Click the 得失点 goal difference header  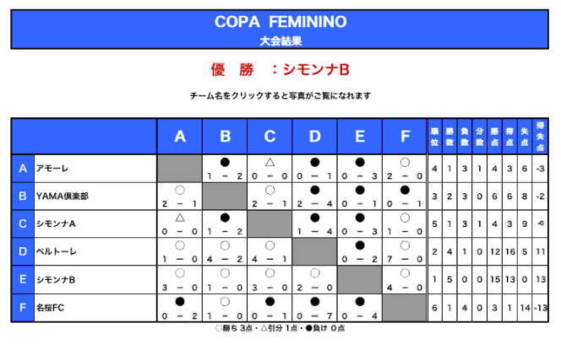[x=540, y=136]
